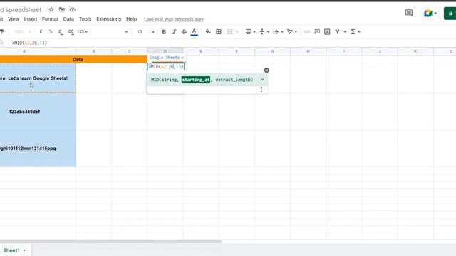Select the column E header
This screenshot has height=256, width=456.
tap(201, 51)
